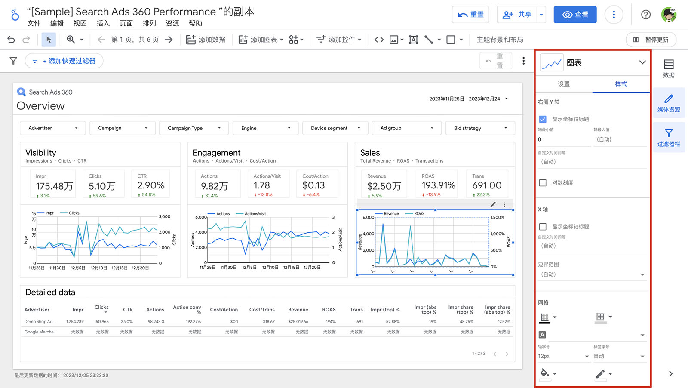Open the canvas filter bar overflow menu
The height and width of the screenshot is (388, 688).
pos(523,61)
